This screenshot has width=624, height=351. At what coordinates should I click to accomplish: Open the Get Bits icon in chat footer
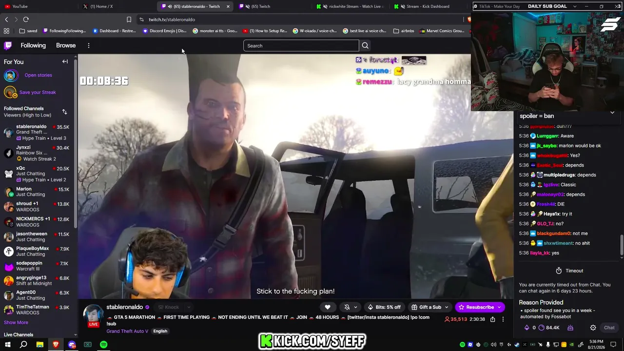570,328
